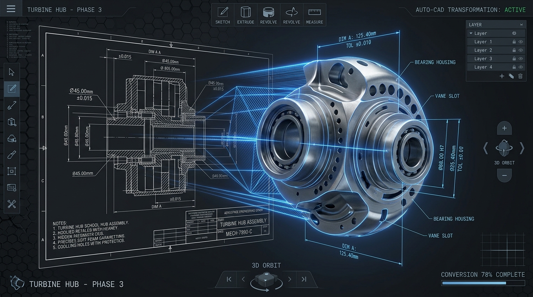Screen dimensions: 533x297
Task: Pick the 3D box tool in sidebar
Action: [x=12, y=122]
